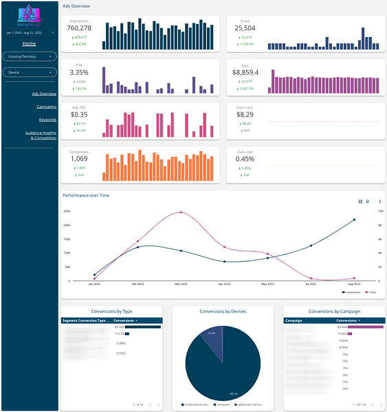Click the 10.57% bar in Conversions by Type
The width and height of the screenshot is (387, 412).
click(x=127, y=334)
